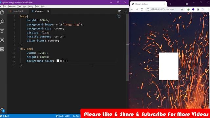Screen dimensions: 210x118
Task: Open the Edit menu
Action: (x=4, y=6)
